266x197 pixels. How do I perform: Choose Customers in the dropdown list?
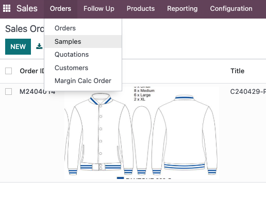coord(83,68)
